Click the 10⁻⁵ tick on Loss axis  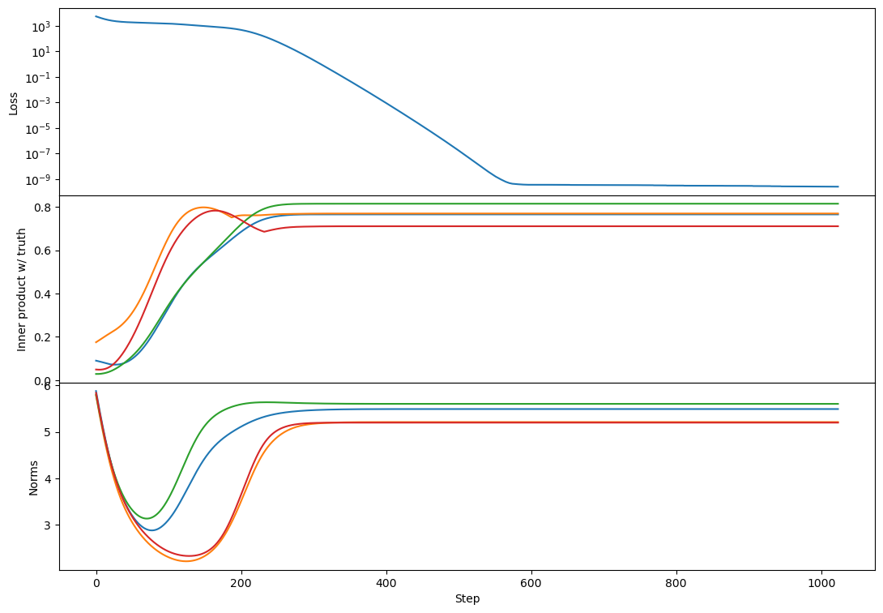click(37, 128)
